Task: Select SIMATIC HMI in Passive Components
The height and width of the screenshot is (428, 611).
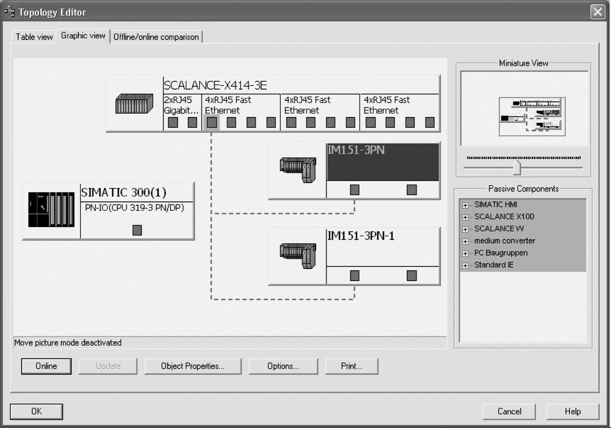Action: 496,205
